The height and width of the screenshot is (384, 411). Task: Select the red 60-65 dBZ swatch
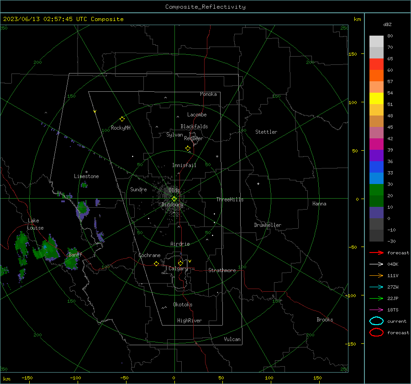click(x=376, y=64)
